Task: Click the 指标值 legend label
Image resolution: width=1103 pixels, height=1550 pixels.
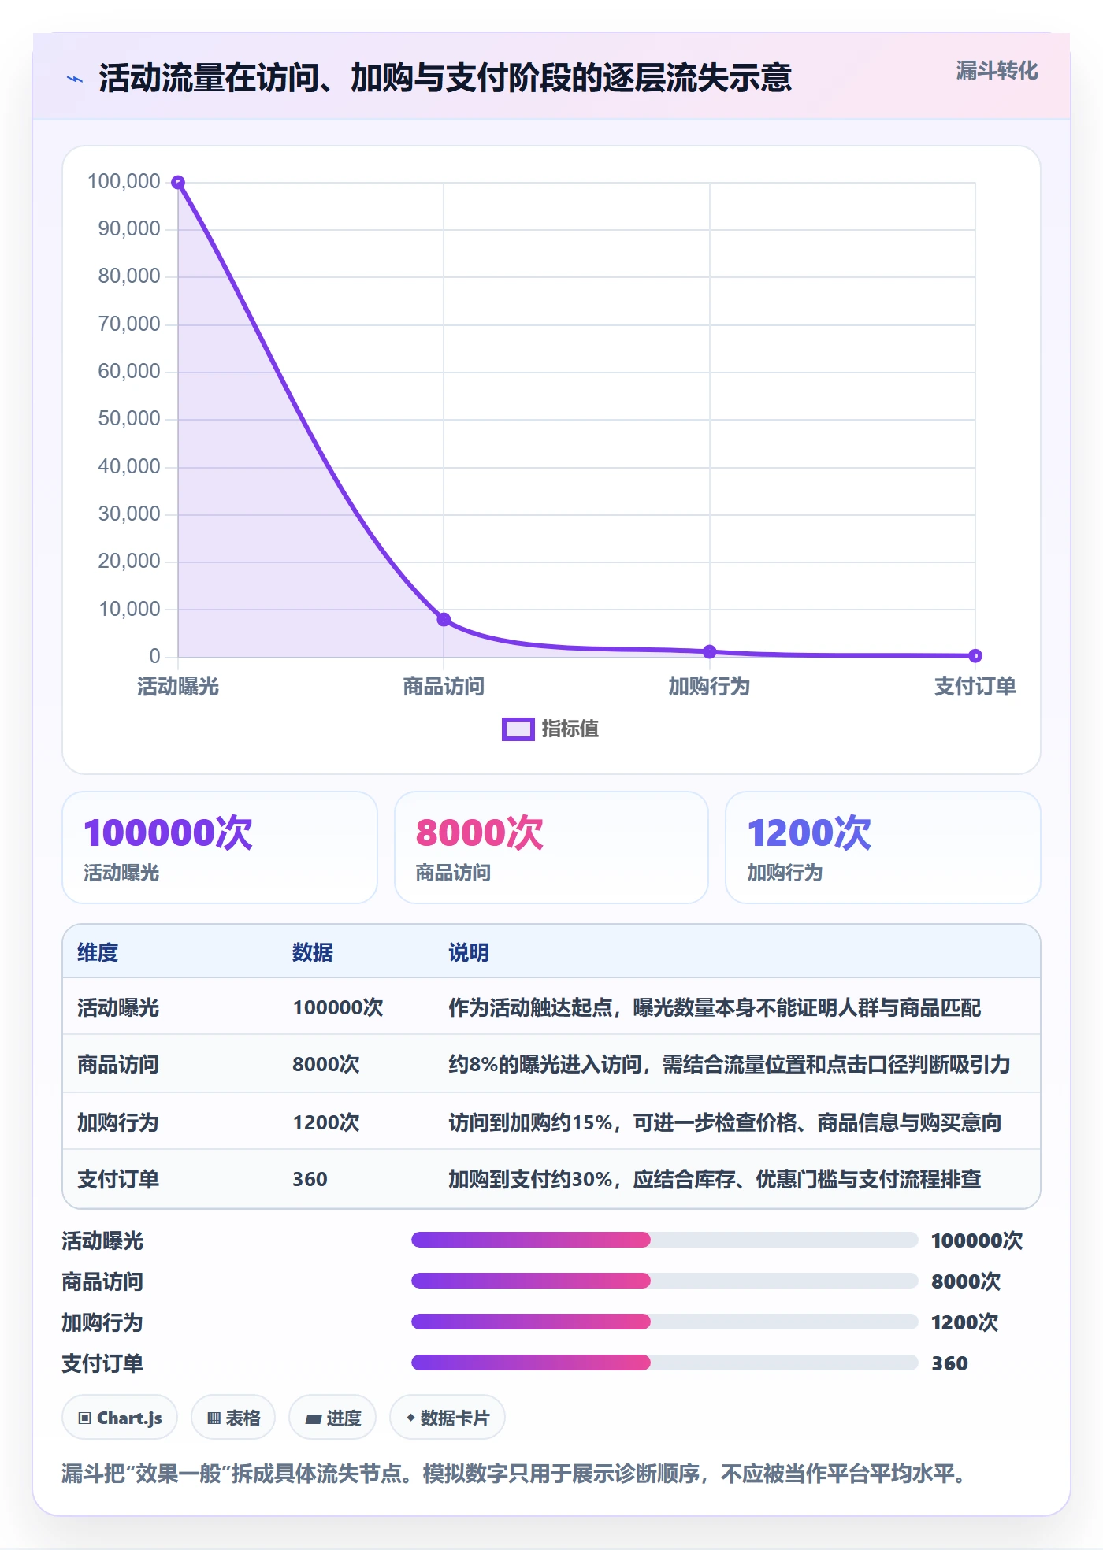Action: point(570,729)
